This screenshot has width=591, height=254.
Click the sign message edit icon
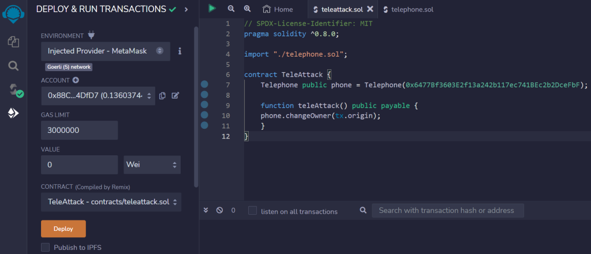pyautogui.click(x=175, y=96)
